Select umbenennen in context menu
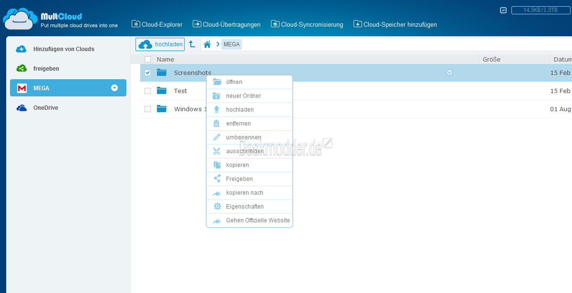Viewport: 572px width, 293px height. tap(250, 137)
